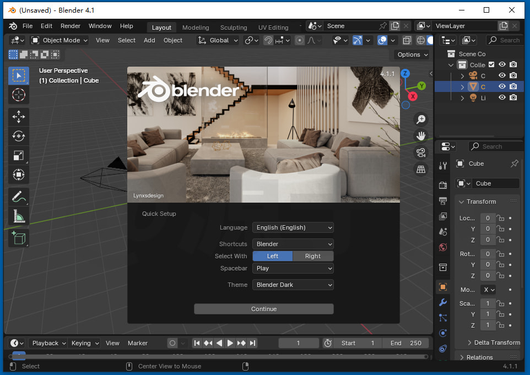This screenshot has width=530, height=375.
Task: Click the Start frame field
Action: click(357, 343)
